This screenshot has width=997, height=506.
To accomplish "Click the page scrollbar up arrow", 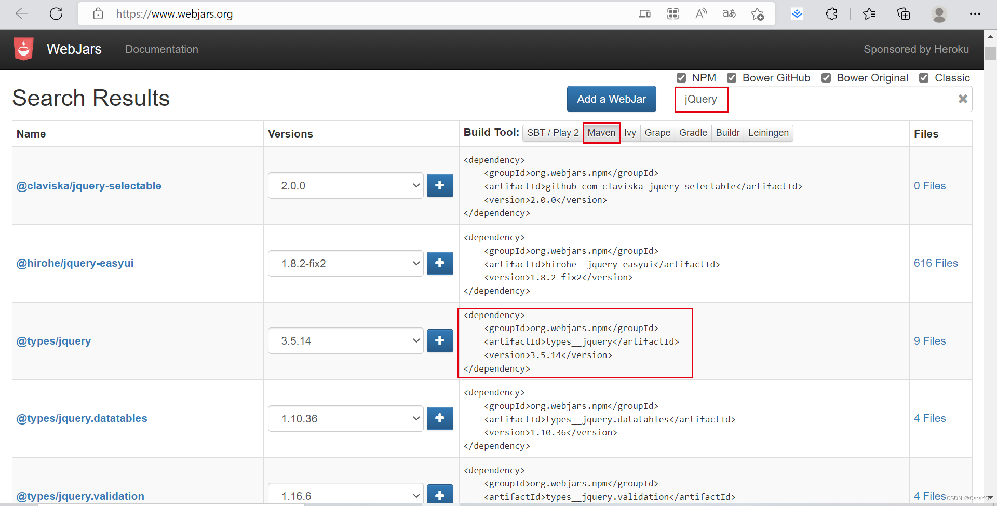I will click(990, 36).
